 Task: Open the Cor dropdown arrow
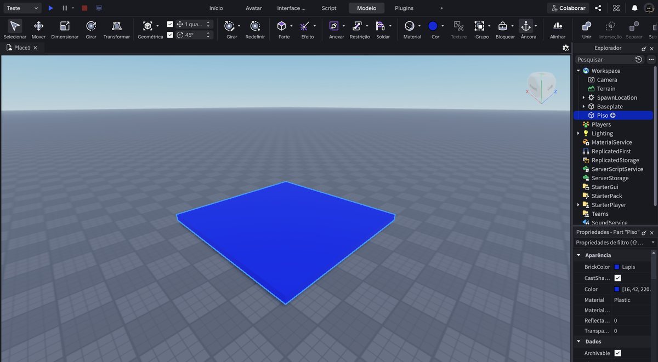444,26
